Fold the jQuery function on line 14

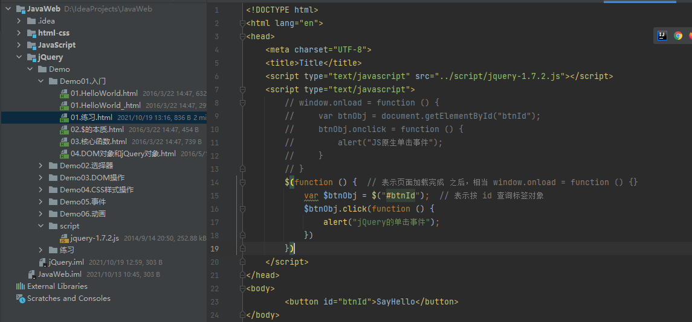[x=241, y=182]
